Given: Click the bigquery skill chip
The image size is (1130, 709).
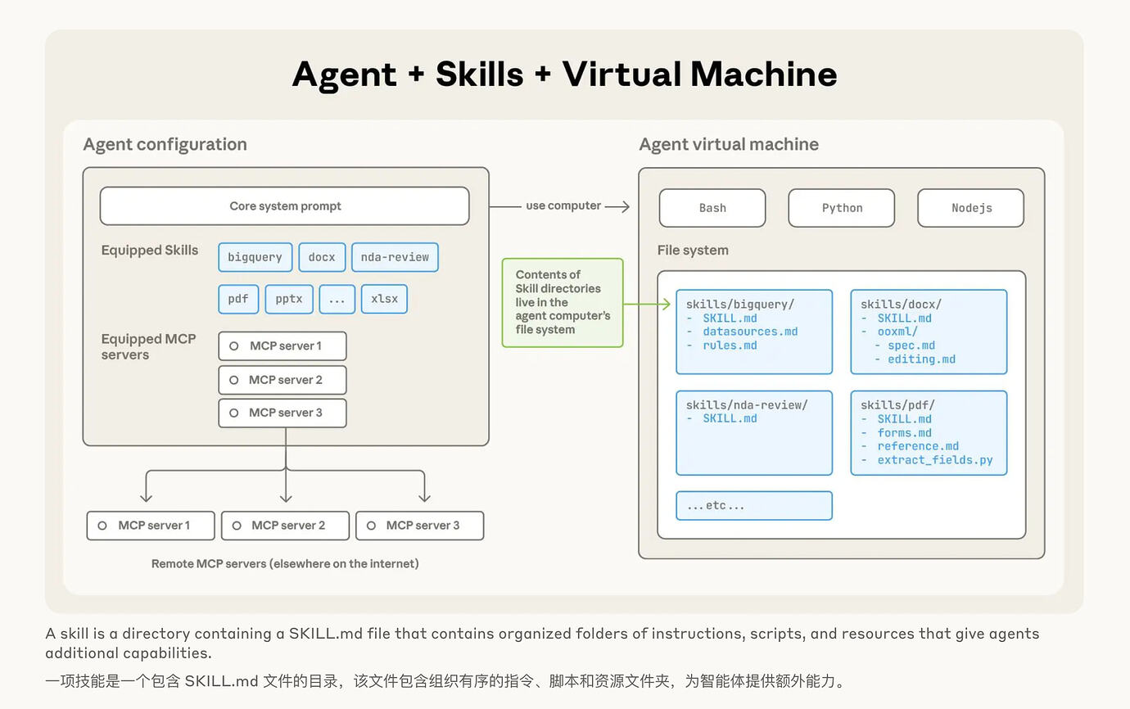Looking at the screenshot, I should (x=255, y=257).
